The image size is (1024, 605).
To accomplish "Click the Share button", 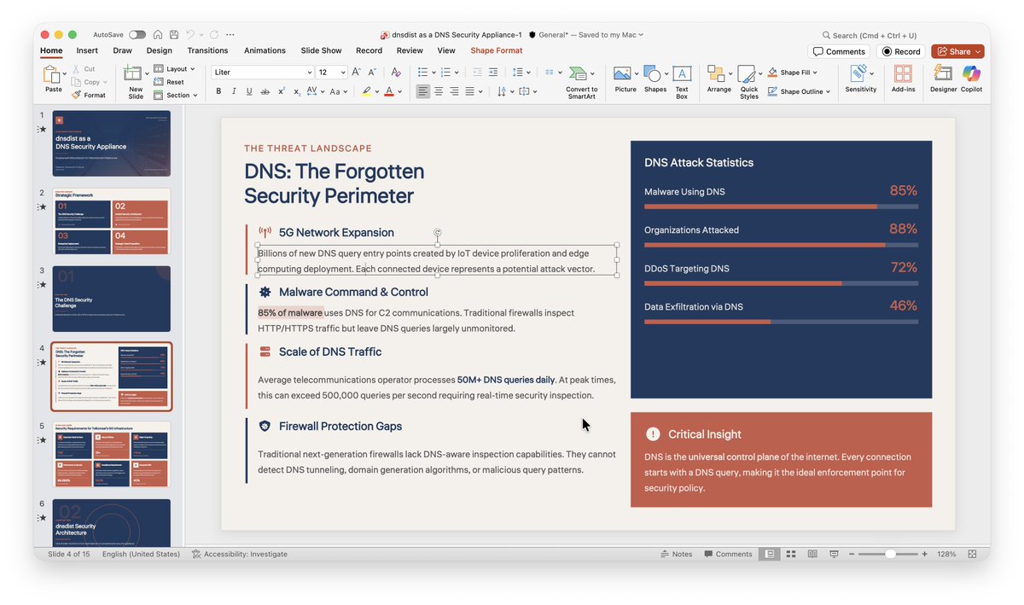I will [957, 51].
